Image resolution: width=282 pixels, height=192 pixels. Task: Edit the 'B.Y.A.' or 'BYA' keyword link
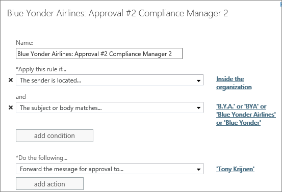pyautogui.click(x=246, y=115)
